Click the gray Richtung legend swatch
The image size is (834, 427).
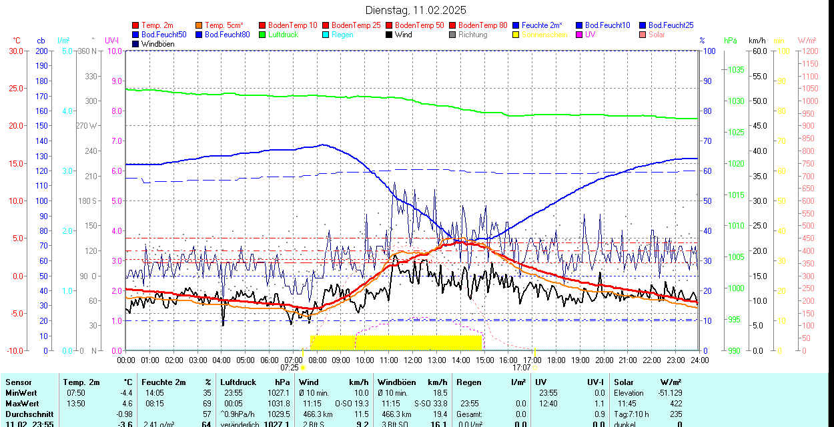click(x=452, y=35)
